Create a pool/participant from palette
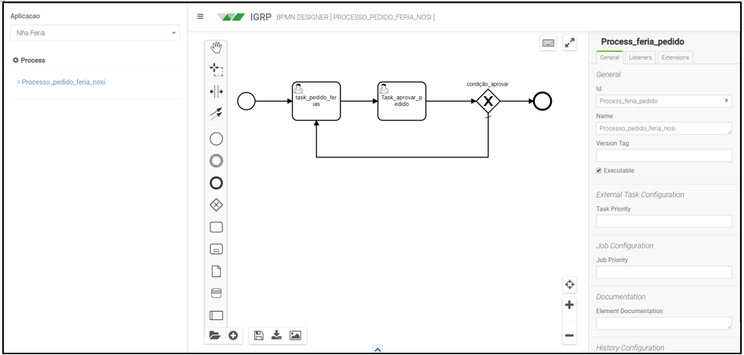 click(216, 315)
